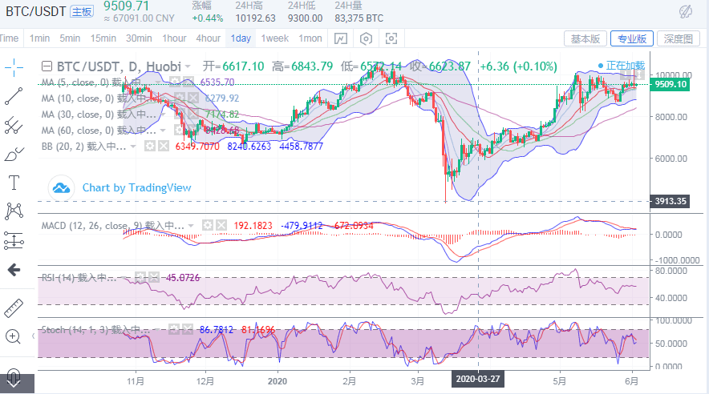Click the 3913.35 price axis label

[670, 201]
